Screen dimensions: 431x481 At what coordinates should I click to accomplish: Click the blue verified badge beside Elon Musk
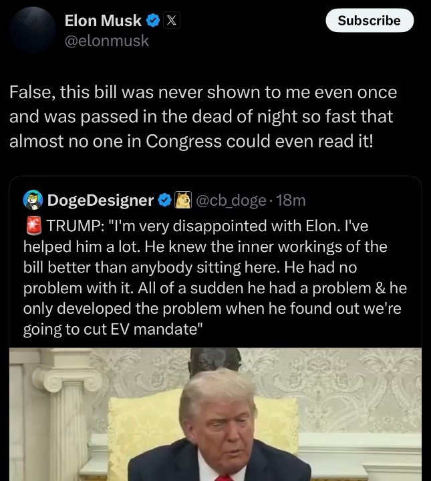tap(152, 21)
